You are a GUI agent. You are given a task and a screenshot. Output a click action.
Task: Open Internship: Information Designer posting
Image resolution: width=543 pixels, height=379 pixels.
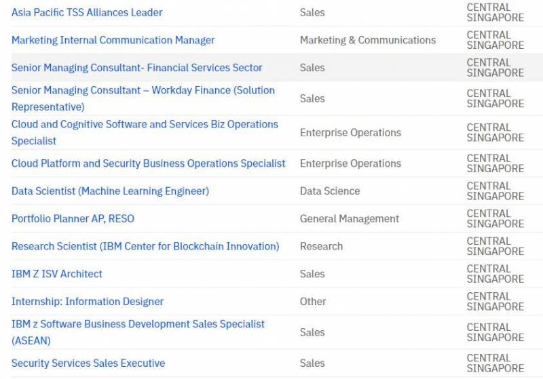coord(88,302)
